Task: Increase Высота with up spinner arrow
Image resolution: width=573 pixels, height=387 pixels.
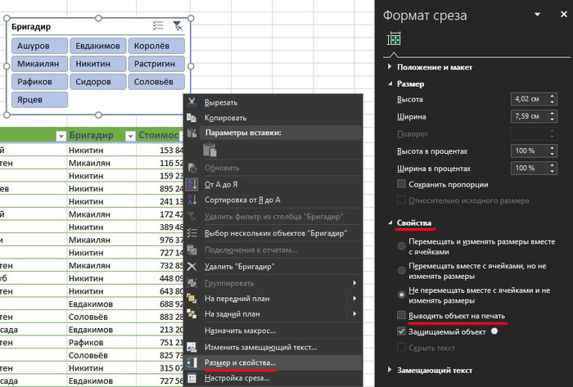Action: coord(553,96)
